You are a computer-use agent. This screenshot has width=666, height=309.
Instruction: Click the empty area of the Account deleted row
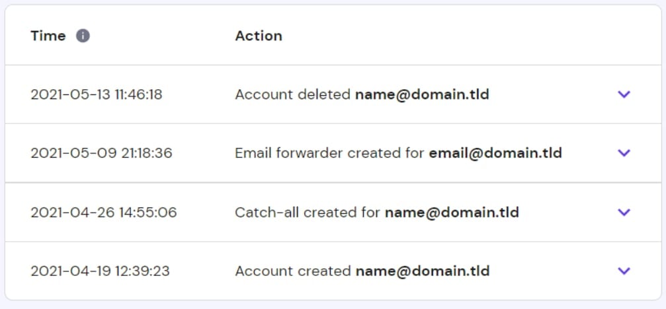point(549,94)
